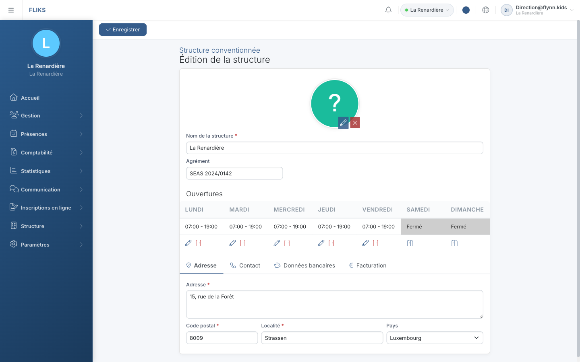
Task: Edit Mercredi opening hours pencil
Action: coord(277,243)
